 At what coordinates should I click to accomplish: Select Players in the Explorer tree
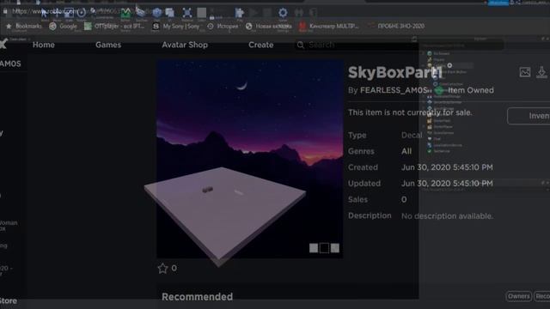[x=437, y=59]
